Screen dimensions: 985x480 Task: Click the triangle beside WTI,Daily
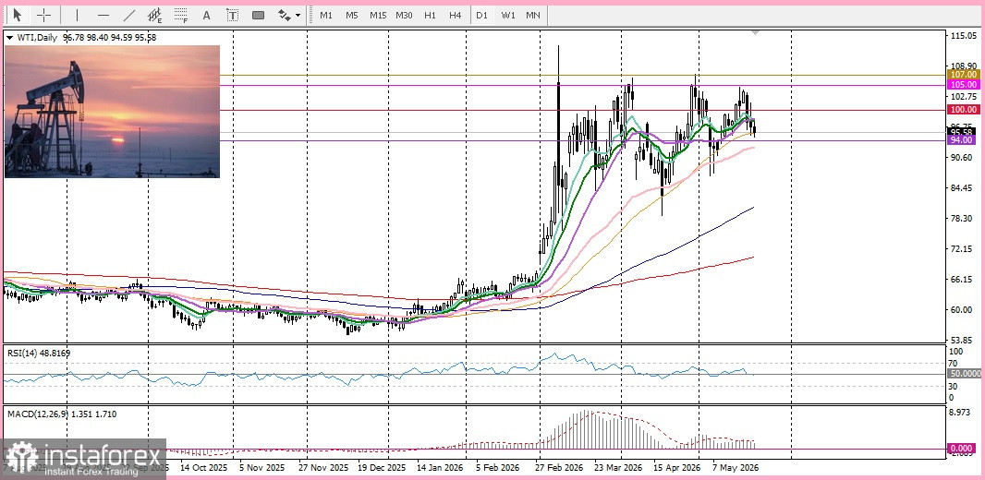point(9,38)
